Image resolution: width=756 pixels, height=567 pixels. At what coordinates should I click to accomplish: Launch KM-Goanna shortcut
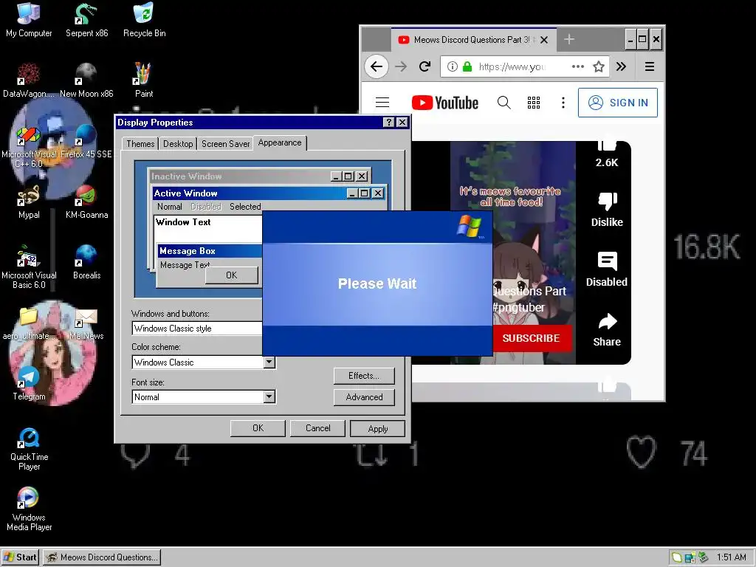87,202
